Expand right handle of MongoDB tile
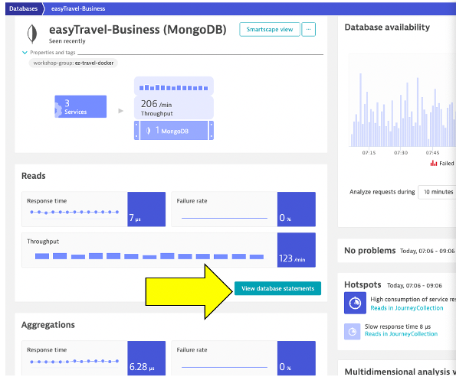Image resolution: width=456 pixels, height=380 pixels. point(212,131)
